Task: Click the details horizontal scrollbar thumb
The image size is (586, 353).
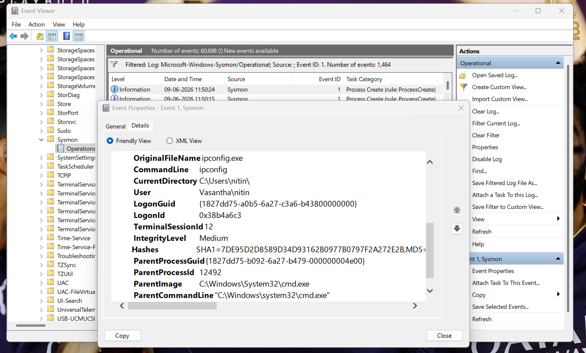Action: tap(172, 306)
